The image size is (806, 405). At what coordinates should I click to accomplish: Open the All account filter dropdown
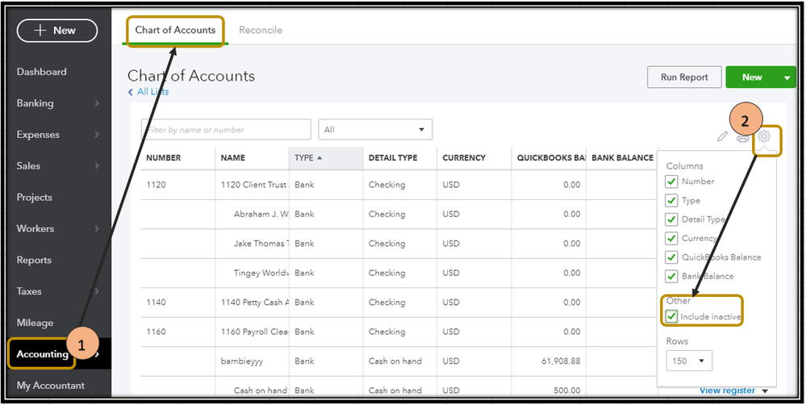(375, 130)
